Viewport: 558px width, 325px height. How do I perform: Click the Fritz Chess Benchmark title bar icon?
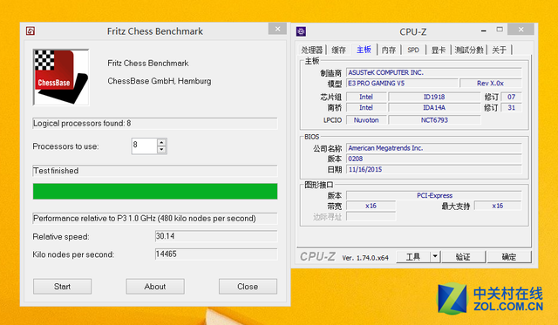pyautogui.click(x=31, y=31)
